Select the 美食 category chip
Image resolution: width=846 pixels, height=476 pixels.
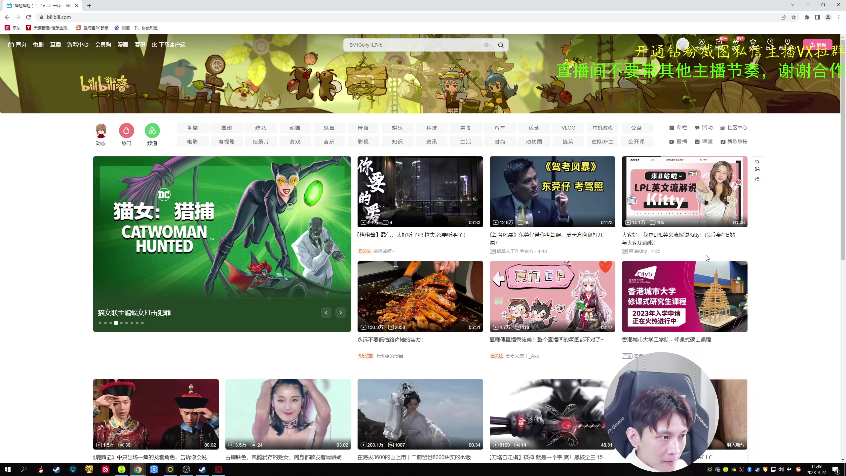466,128
